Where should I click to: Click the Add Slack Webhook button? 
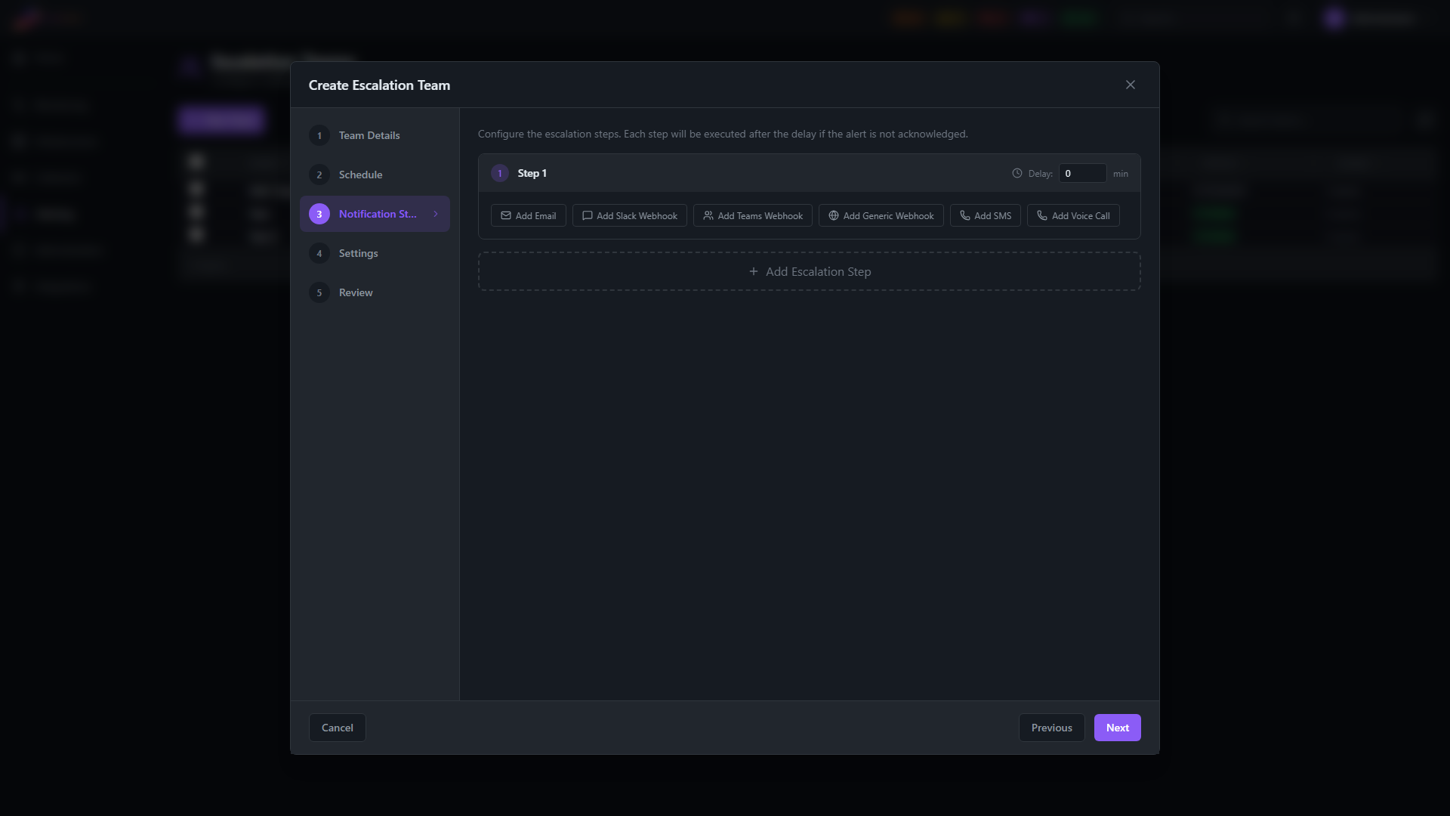pyautogui.click(x=629, y=215)
